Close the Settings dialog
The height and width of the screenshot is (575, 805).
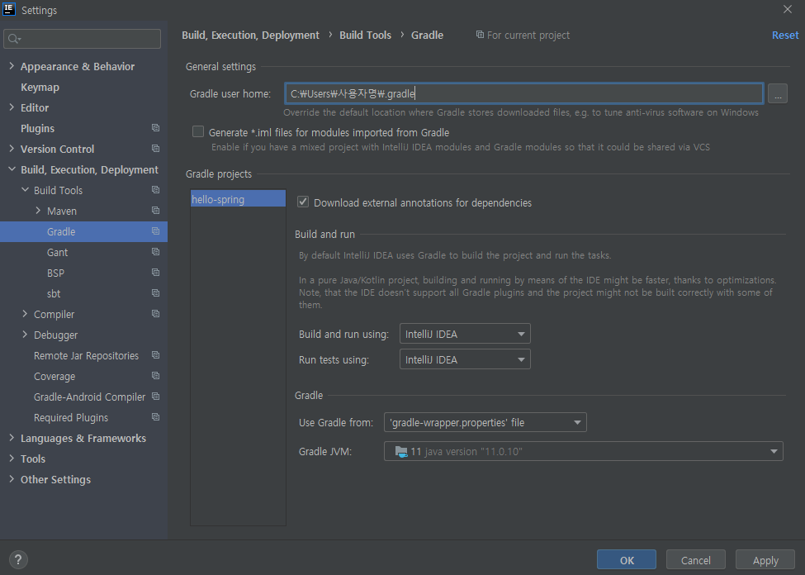pyautogui.click(x=788, y=9)
